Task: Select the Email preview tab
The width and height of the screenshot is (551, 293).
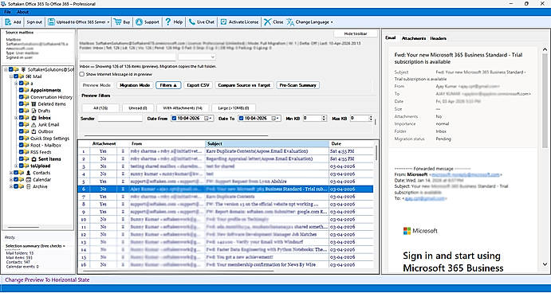Action: click(x=391, y=38)
